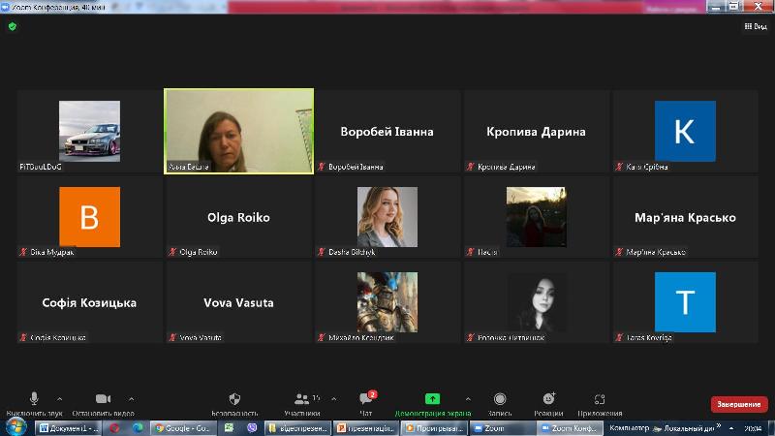Screen dimensions: 775x436
Task: Click Dasha Bilchyk's profile photo
Action: (387, 217)
